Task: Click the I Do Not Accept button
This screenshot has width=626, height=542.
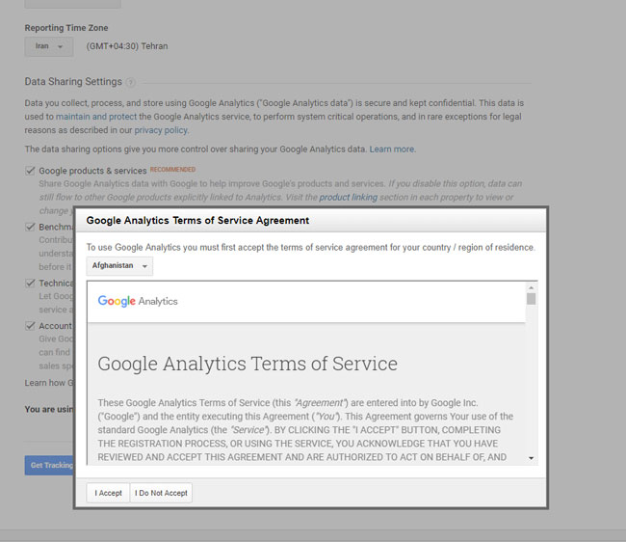Action: 161,493
